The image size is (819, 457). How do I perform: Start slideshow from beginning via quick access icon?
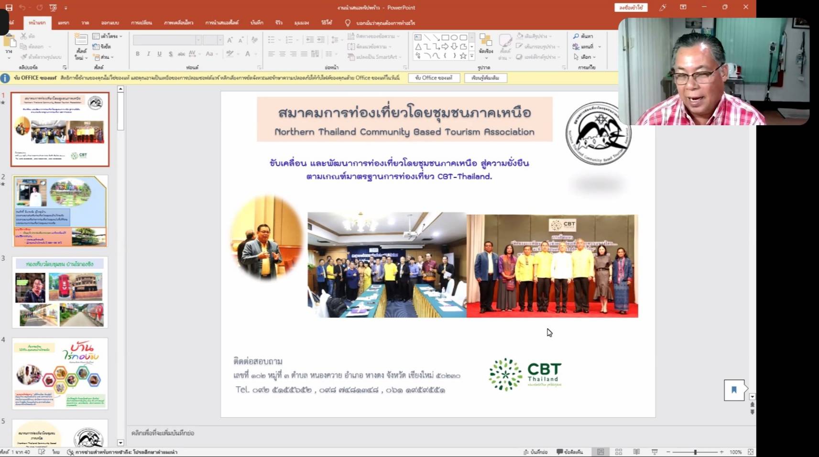pos(53,8)
